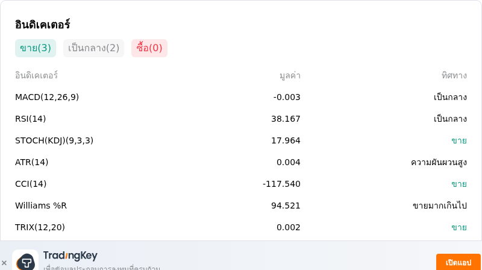Viewport: 482px width, 270px height.
Task: Click the TradingKey app logo icon
Action: pyautogui.click(x=25, y=260)
